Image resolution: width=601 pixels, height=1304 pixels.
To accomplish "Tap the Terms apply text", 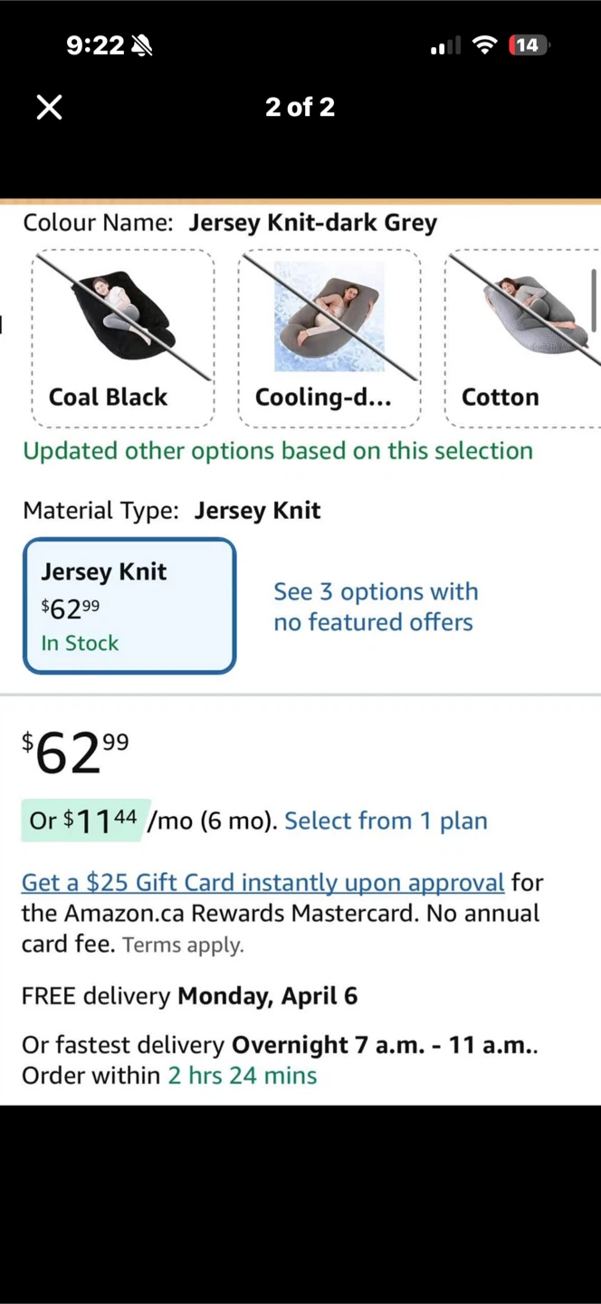I will pyautogui.click(x=183, y=945).
